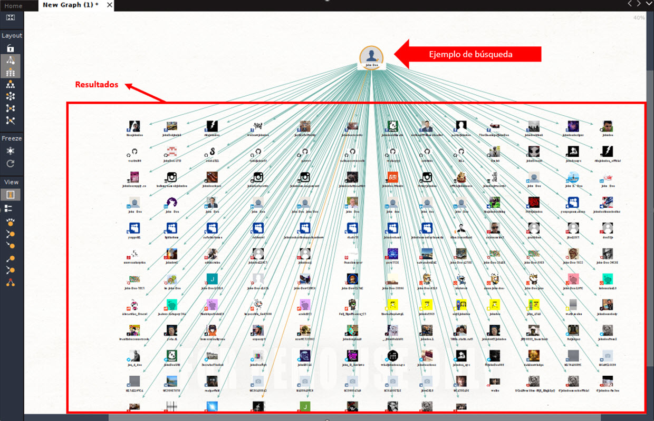
Task: Select the orange square logo node
Action: (x=392, y=177)
